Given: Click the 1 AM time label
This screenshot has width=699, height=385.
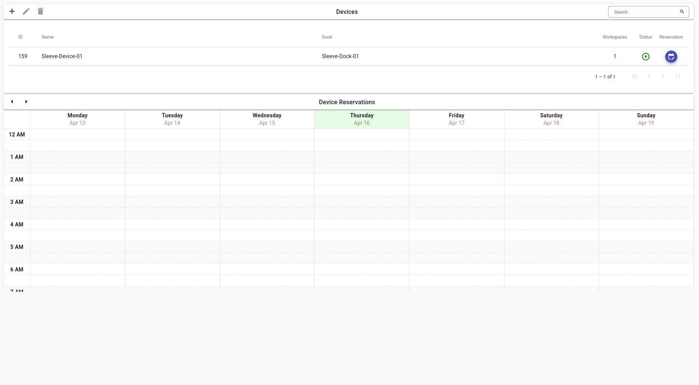Looking at the screenshot, I should click(17, 157).
